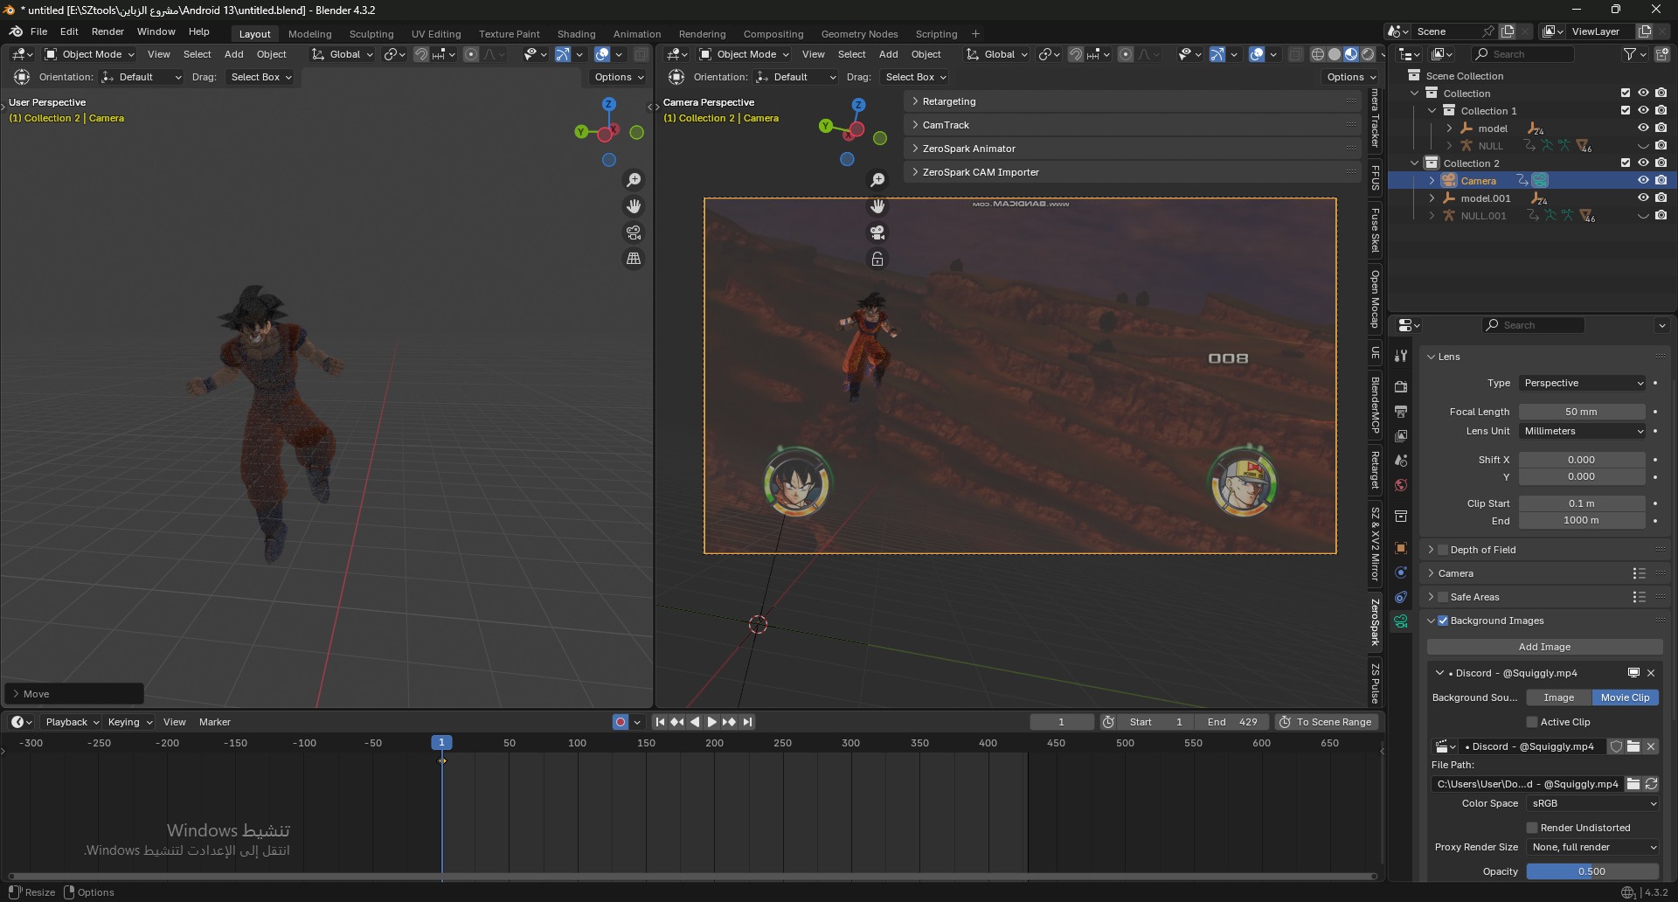Expand the CamTrack panel
The image size is (1678, 902).
(1133, 125)
